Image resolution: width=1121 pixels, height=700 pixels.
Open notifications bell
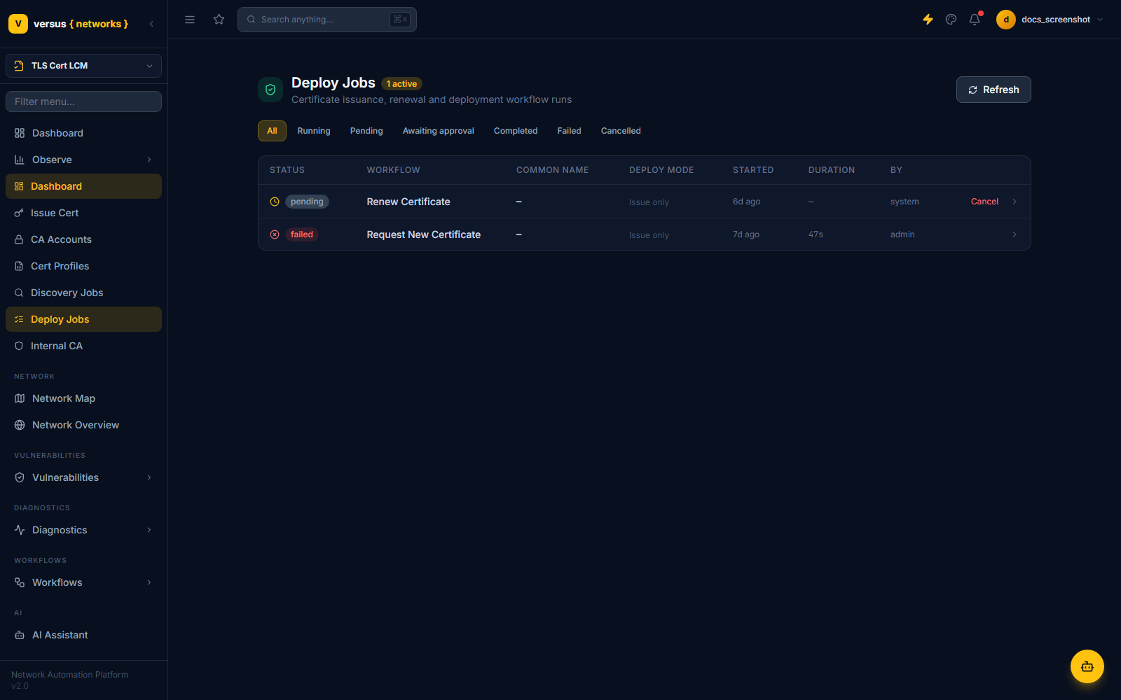coord(975,20)
